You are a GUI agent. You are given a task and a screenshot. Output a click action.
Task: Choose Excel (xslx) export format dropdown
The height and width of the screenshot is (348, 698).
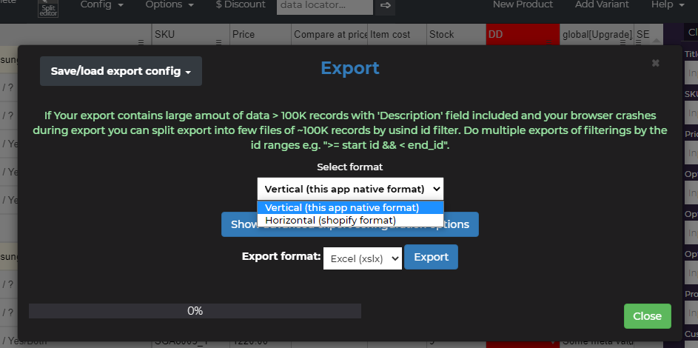(x=363, y=258)
